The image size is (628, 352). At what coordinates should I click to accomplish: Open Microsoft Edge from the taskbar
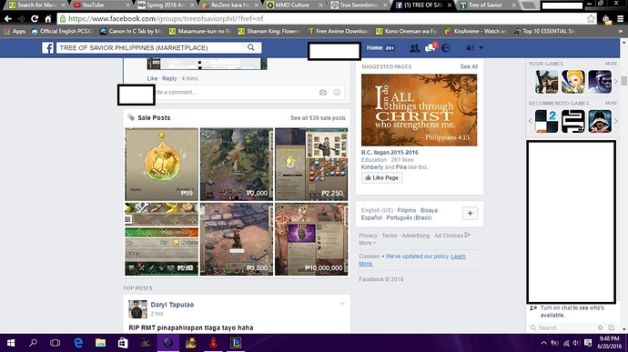coord(78,343)
